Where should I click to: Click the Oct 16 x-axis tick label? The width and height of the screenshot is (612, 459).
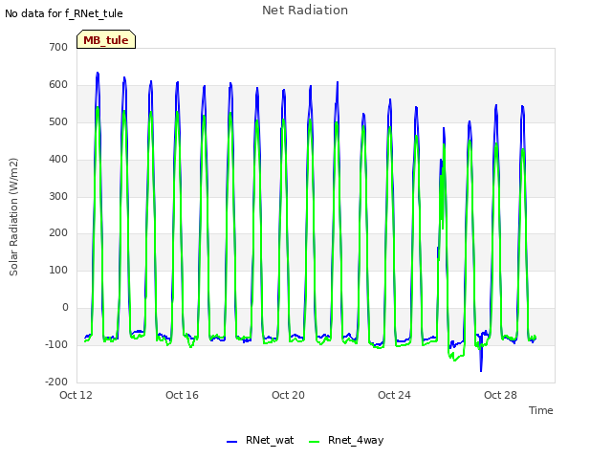coord(182,395)
